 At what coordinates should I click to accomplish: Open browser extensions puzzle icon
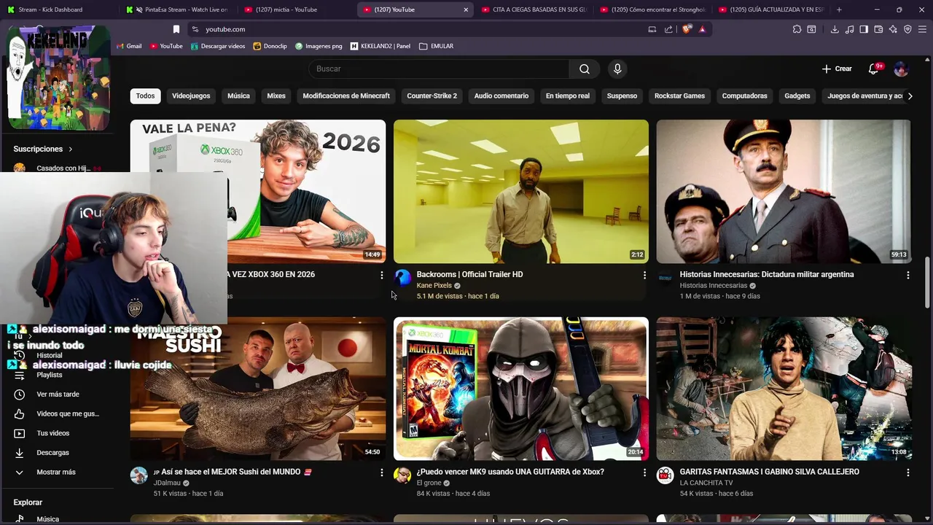click(797, 29)
